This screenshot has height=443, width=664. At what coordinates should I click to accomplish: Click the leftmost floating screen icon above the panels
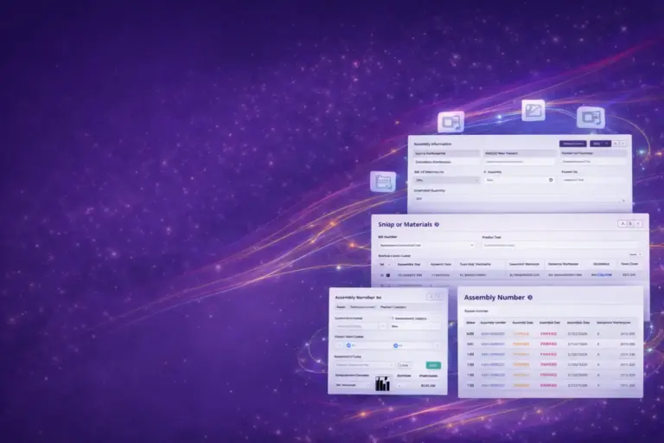[x=450, y=121]
